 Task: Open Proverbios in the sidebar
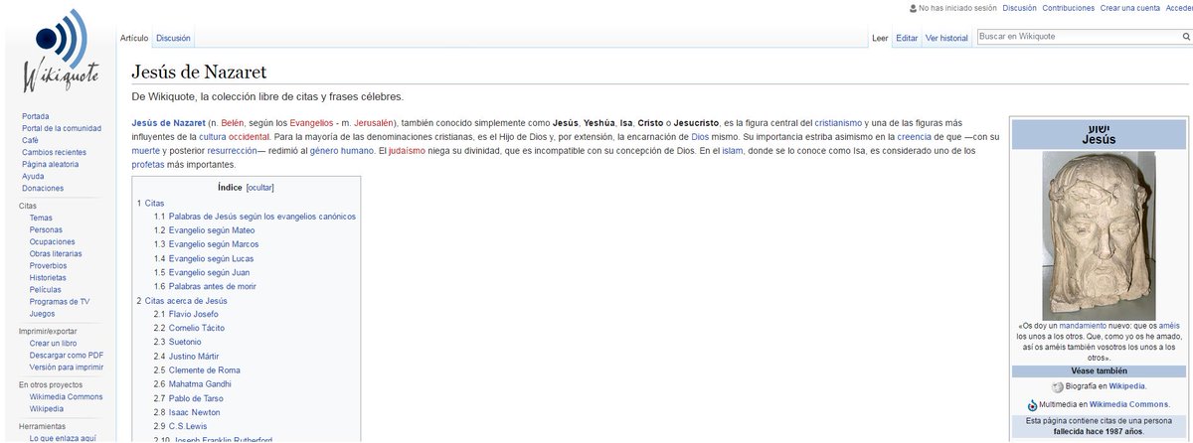pos(49,265)
